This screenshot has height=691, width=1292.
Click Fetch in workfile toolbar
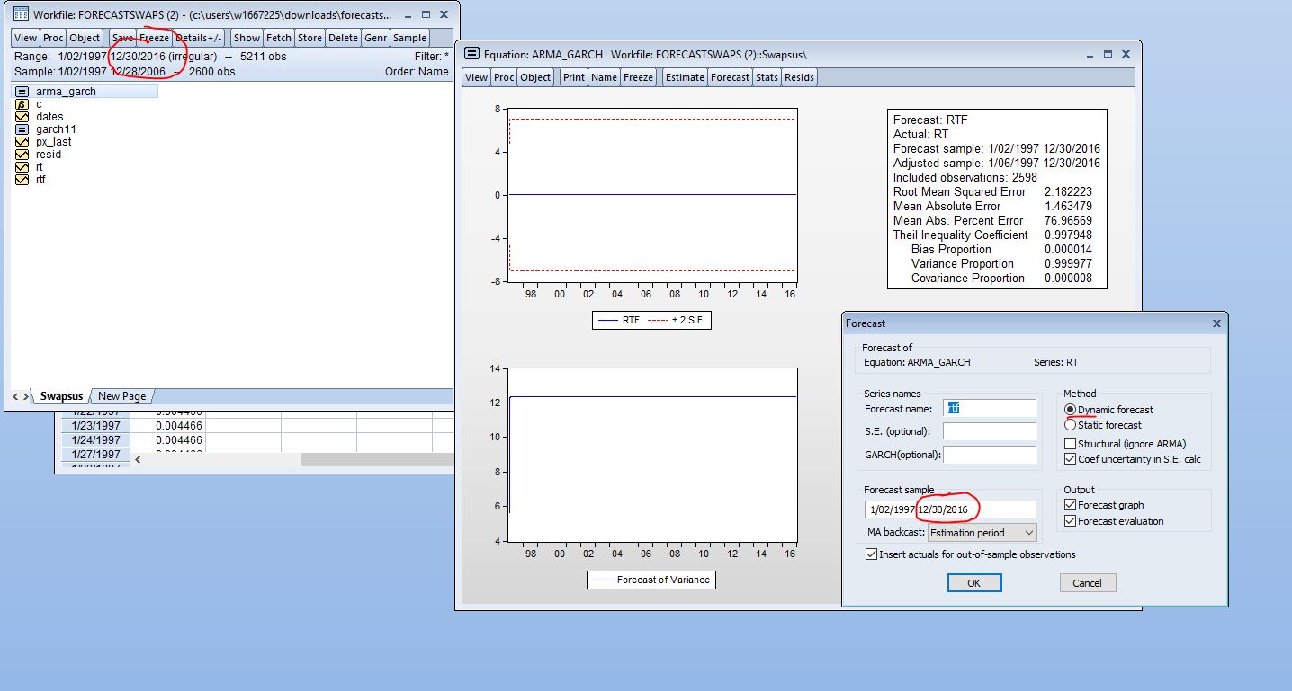(279, 38)
